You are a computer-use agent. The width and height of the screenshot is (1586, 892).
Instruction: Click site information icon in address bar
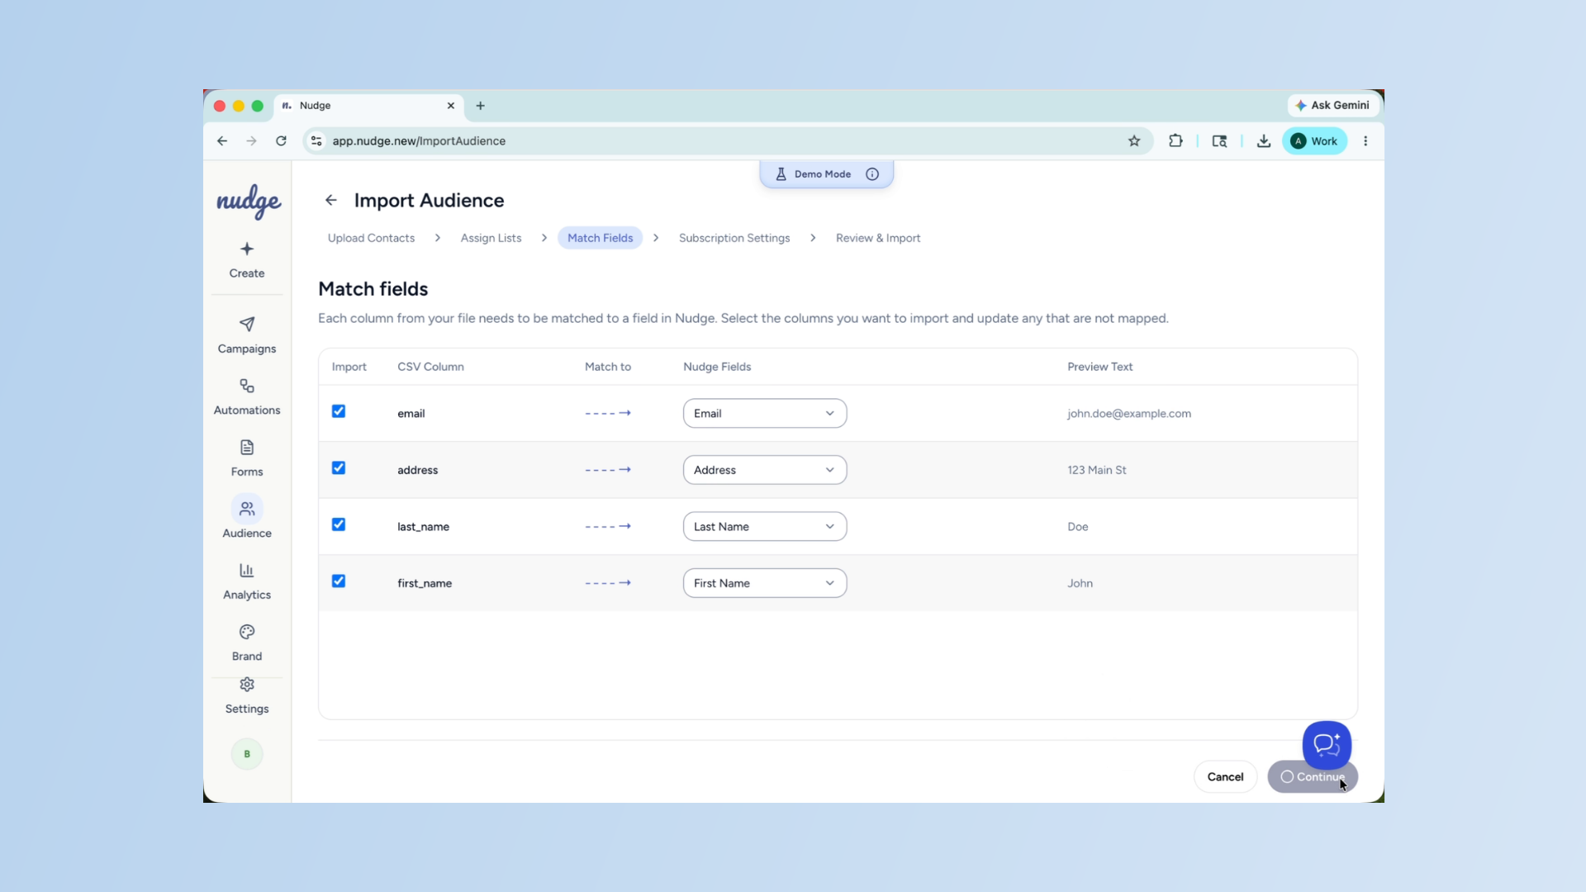point(316,141)
